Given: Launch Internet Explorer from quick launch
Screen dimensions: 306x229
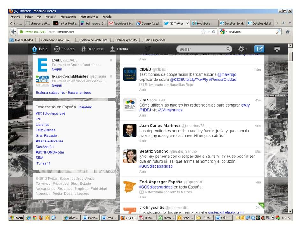Looking at the screenshot, I should [x=28, y=218].
